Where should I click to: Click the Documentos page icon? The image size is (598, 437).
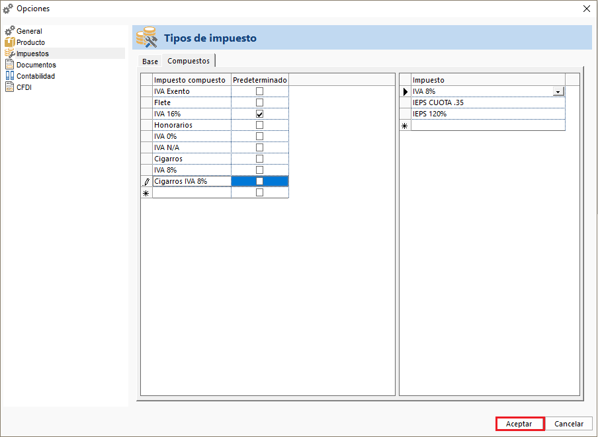click(x=9, y=65)
